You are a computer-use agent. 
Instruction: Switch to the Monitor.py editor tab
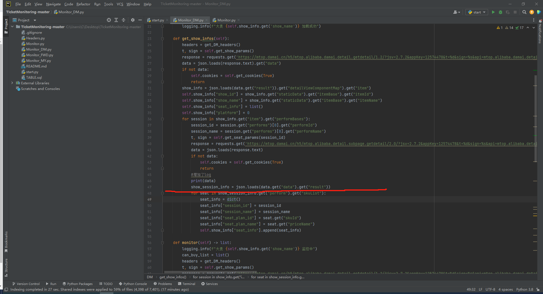point(226,20)
